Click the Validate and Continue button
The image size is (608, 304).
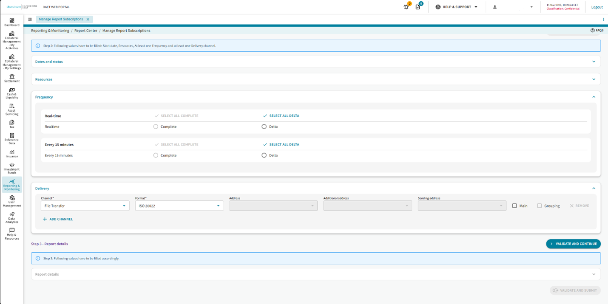click(x=573, y=244)
